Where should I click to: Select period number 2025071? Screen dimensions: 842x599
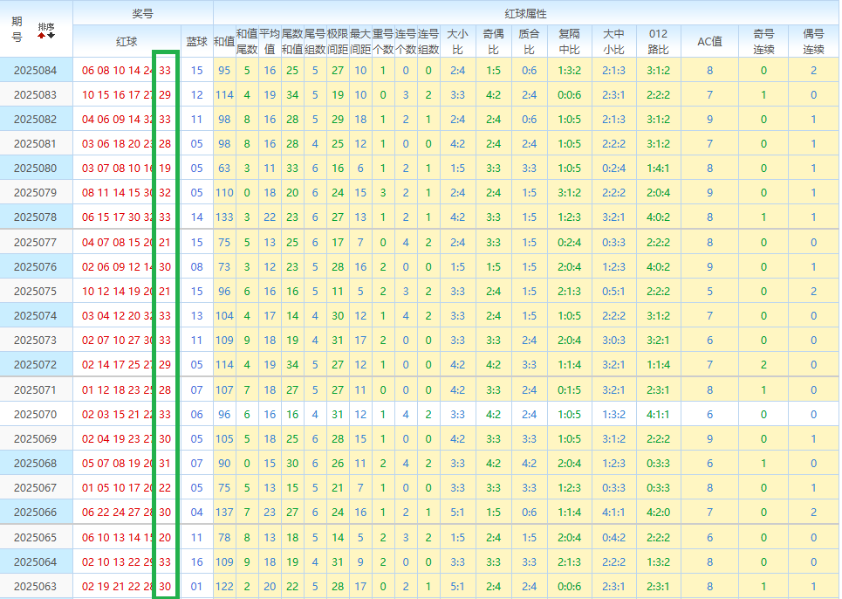tap(36, 390)
